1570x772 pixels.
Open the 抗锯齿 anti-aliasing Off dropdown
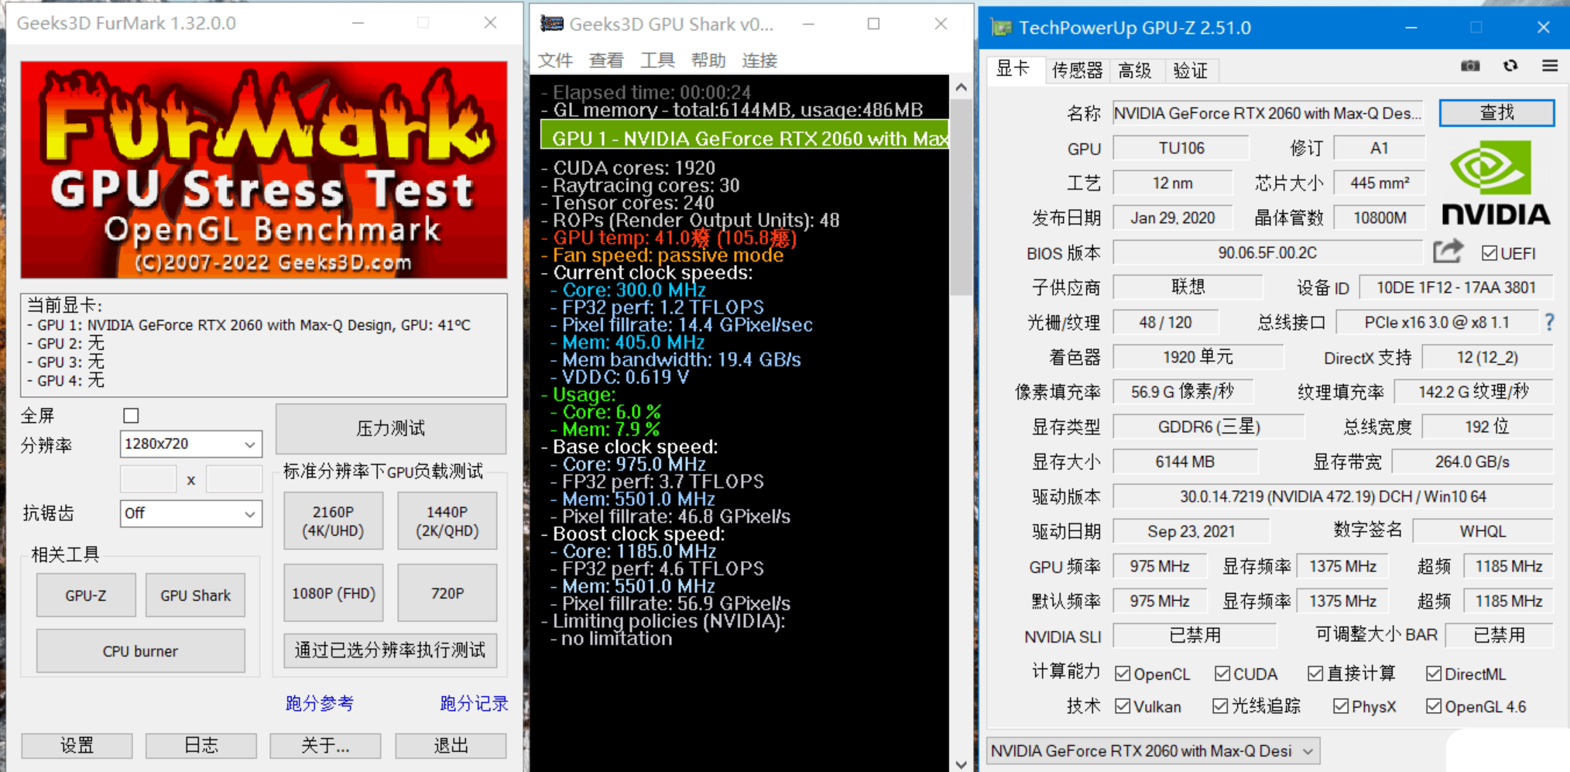coord(190,513)
